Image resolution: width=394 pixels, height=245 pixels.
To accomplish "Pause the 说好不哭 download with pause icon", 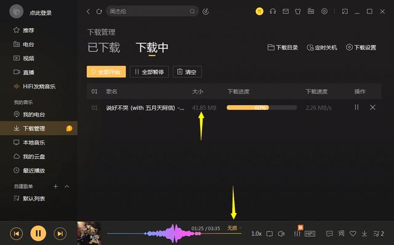I will point(356,107).
